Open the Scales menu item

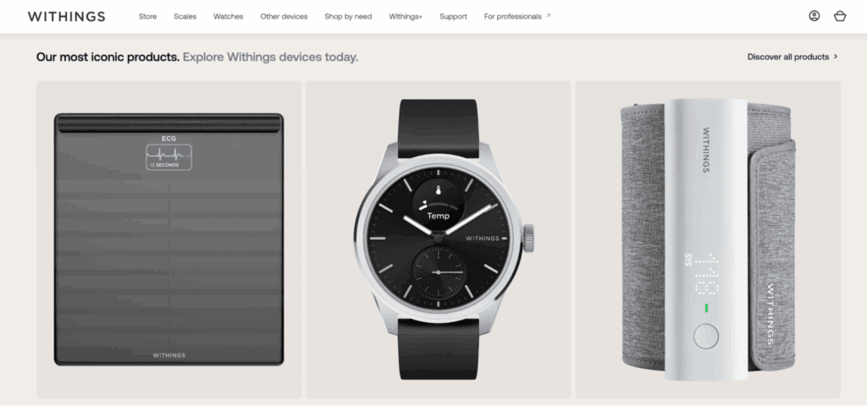pos(185,17)
